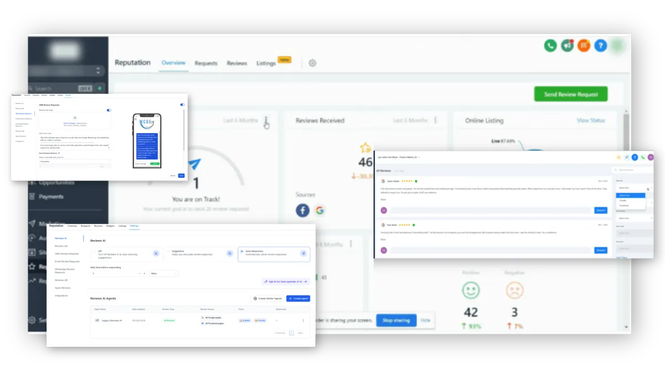This screenshot has height=374, width=665.
Task: Open the Sources Select One dropdown
Action: (635, 188)
